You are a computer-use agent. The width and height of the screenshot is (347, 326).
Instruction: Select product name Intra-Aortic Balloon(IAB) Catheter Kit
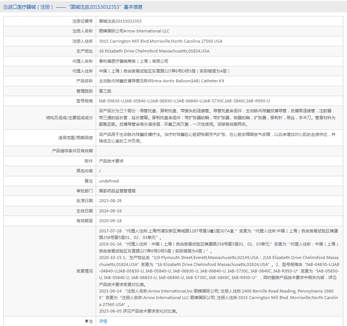pos(162,81)
